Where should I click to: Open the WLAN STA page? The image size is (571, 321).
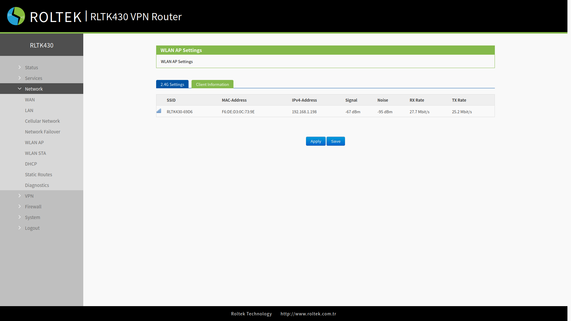click(35, 153)
